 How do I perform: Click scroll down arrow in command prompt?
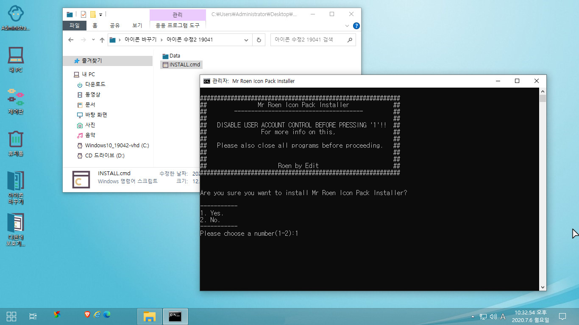tap(543, 287)
